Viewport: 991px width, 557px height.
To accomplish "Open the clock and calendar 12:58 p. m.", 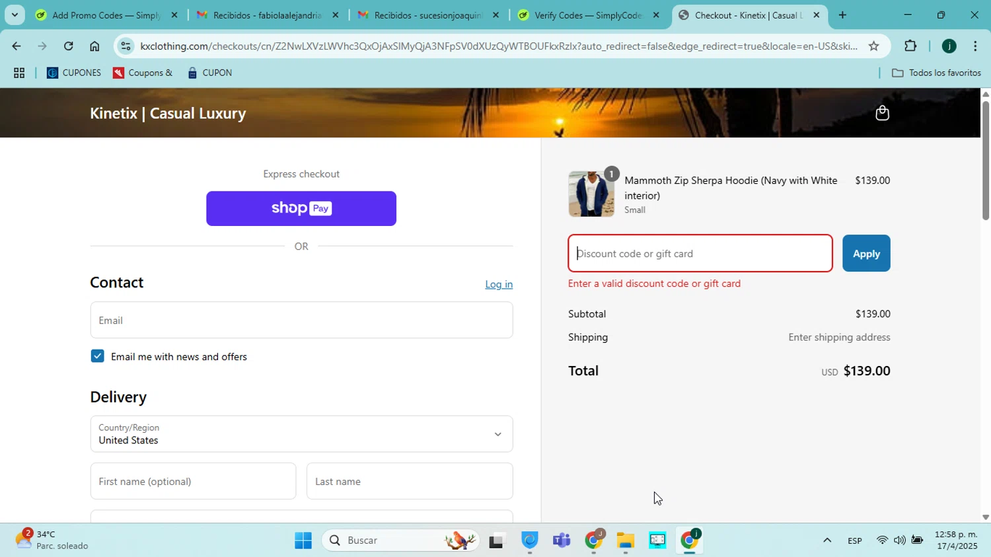I will click(955, 540).
